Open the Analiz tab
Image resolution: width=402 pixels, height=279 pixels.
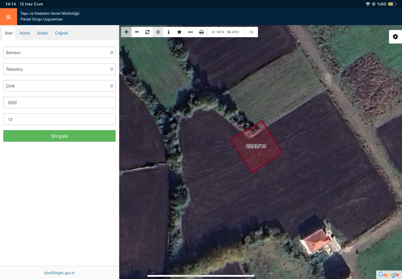click(x=43, y=33)
